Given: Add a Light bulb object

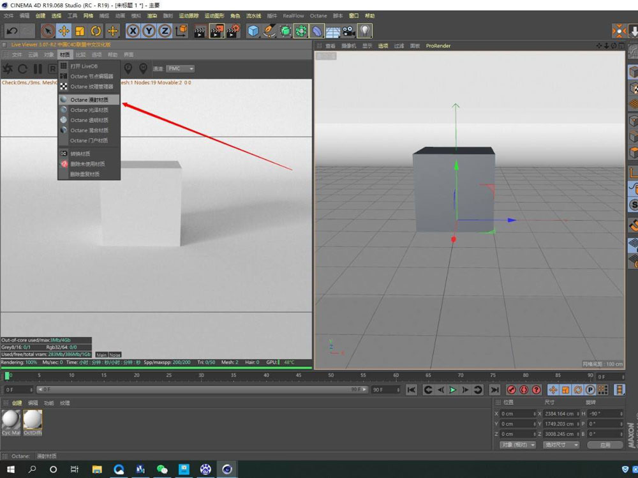Looking at the screenshot, I should [x=365, y=31].
